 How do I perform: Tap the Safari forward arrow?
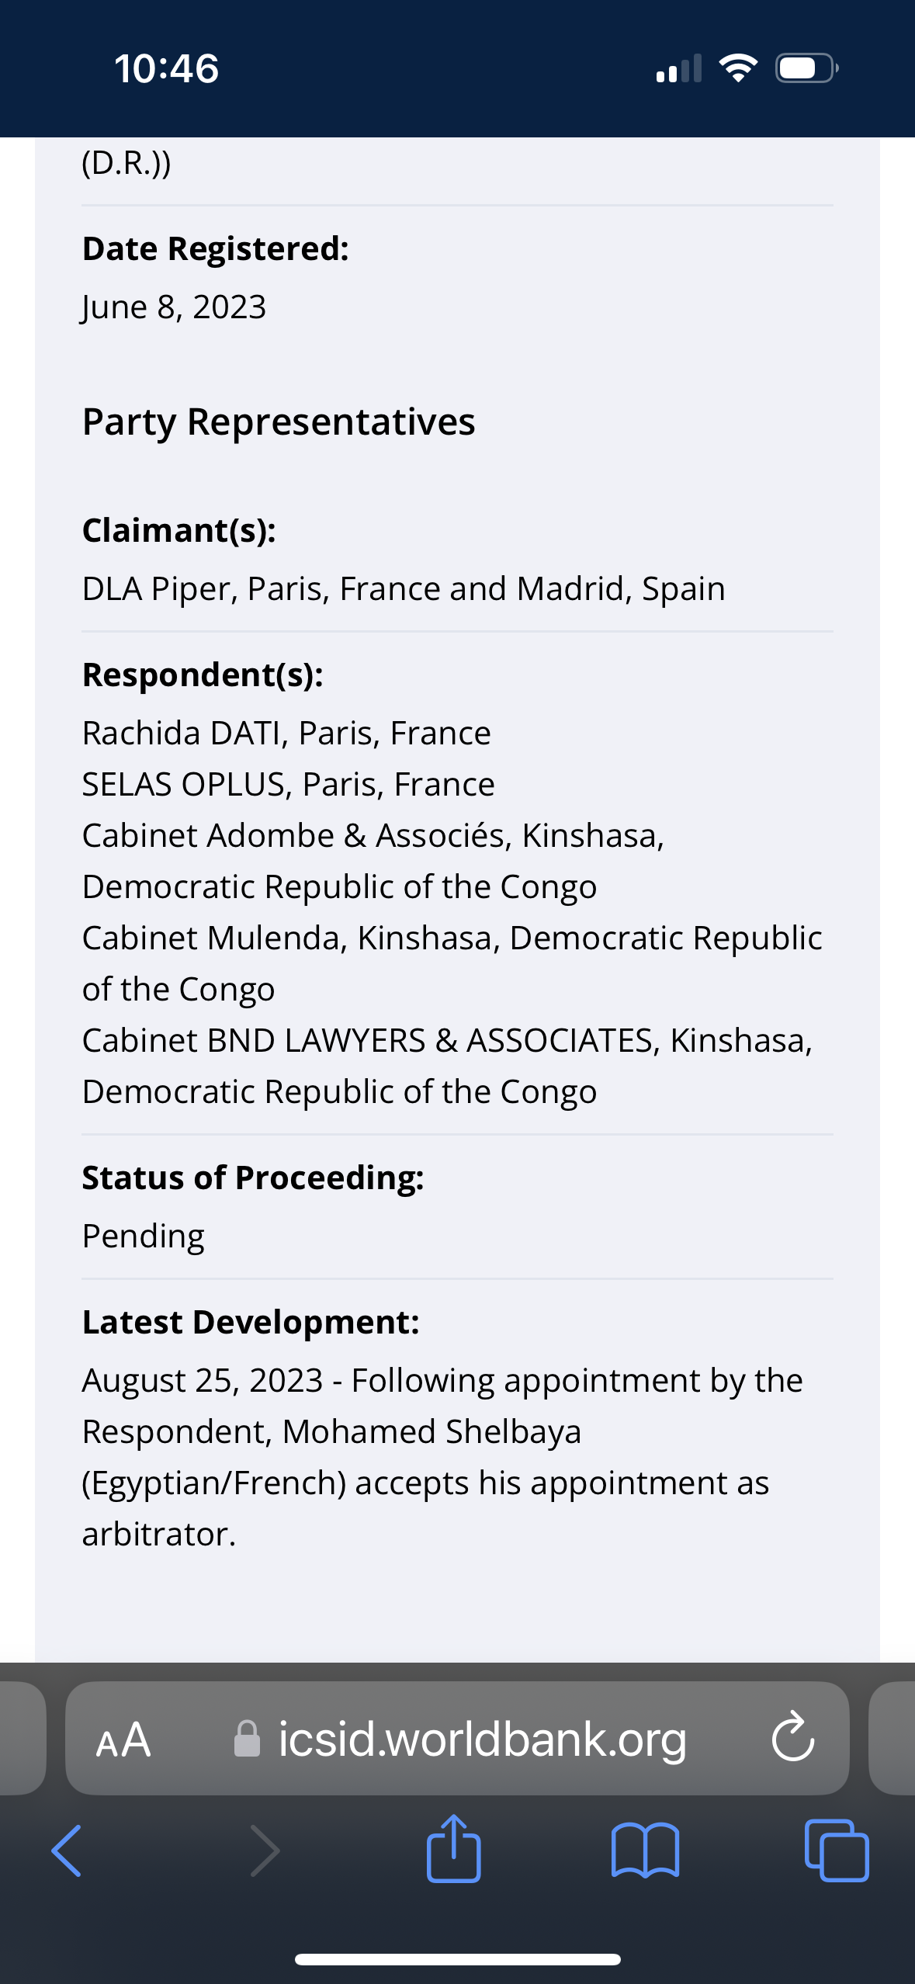coord(265,1850)
